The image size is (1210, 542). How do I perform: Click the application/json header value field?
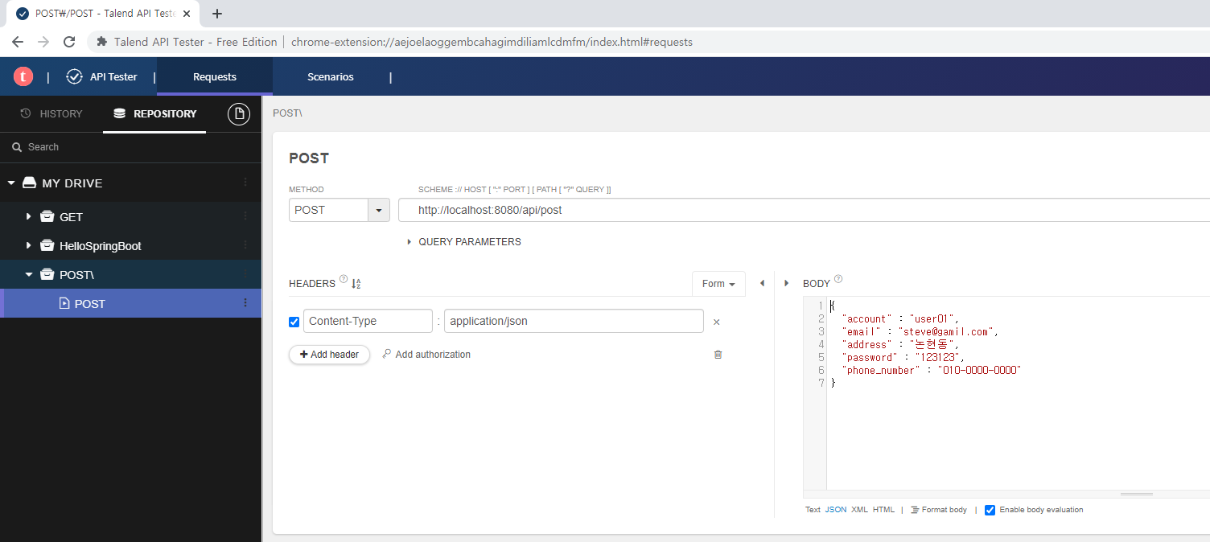pyautogui.click(x=574, y=321)
